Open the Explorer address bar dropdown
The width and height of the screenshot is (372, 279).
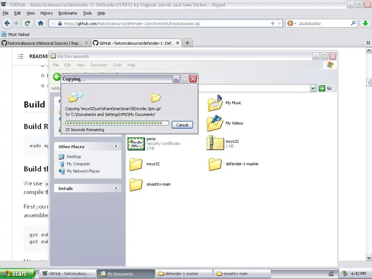[313, 88]
